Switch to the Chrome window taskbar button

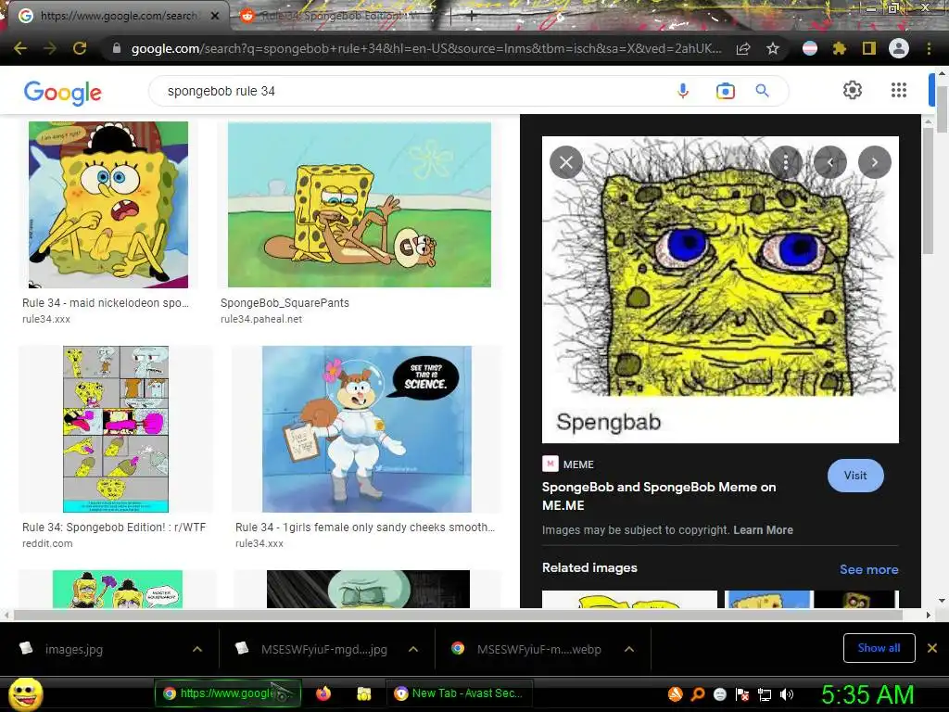click(228, 693)
